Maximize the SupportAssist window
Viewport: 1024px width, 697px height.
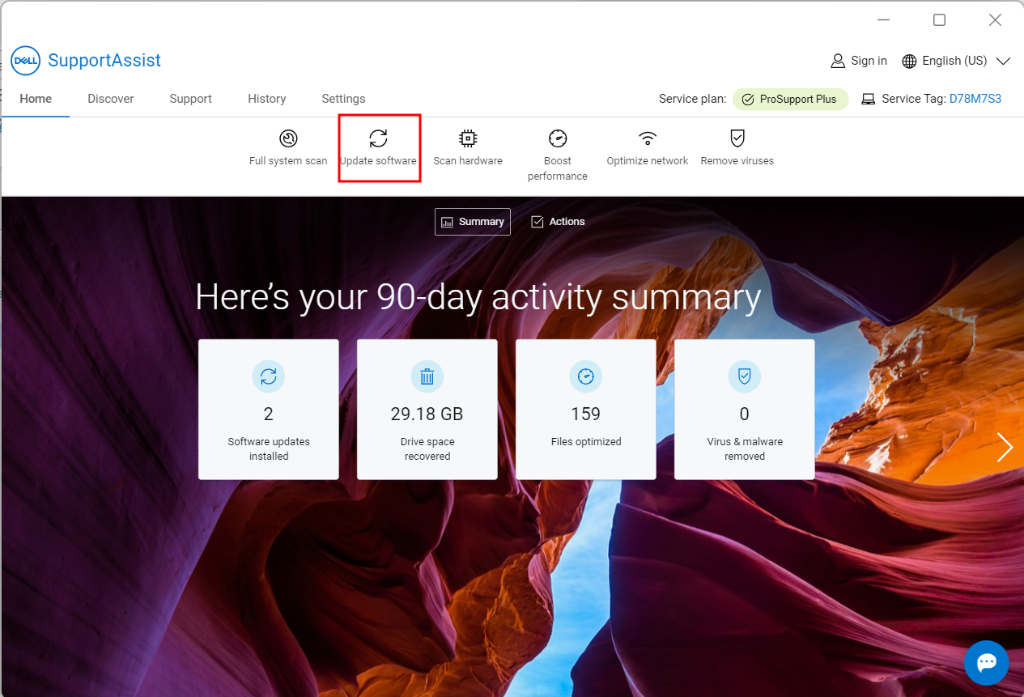point(939,20)
